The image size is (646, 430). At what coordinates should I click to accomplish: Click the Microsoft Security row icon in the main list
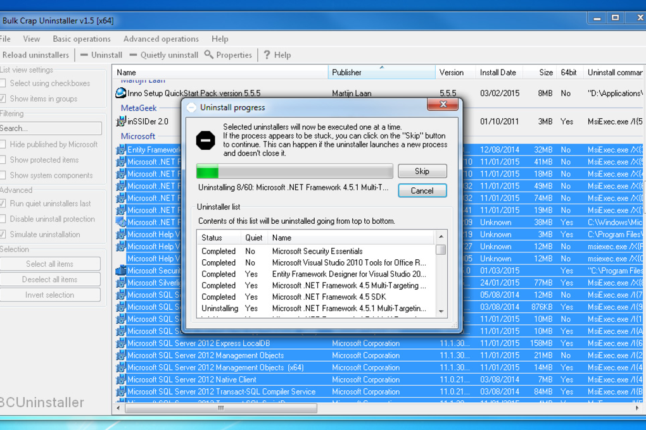121,271
